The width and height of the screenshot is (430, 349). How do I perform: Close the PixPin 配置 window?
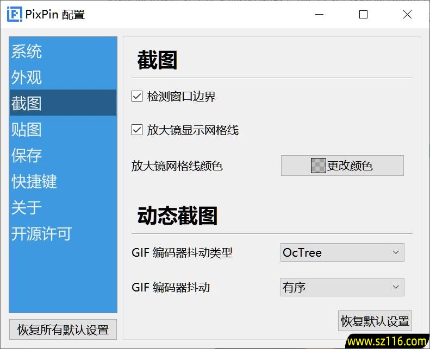407,15
